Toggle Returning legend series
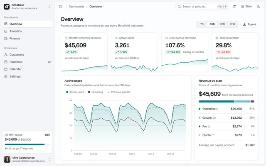Image resolution: width=266 pixels, height=166 pixels. [96, 92]
